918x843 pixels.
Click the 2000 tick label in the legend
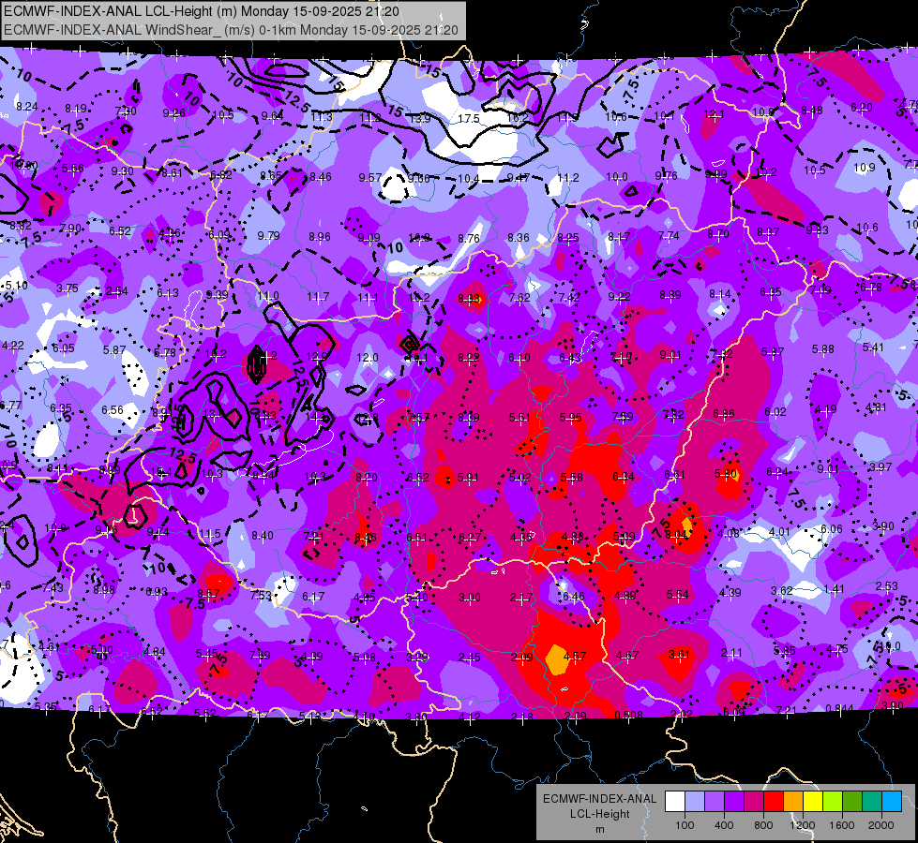(x=881, y=825)
